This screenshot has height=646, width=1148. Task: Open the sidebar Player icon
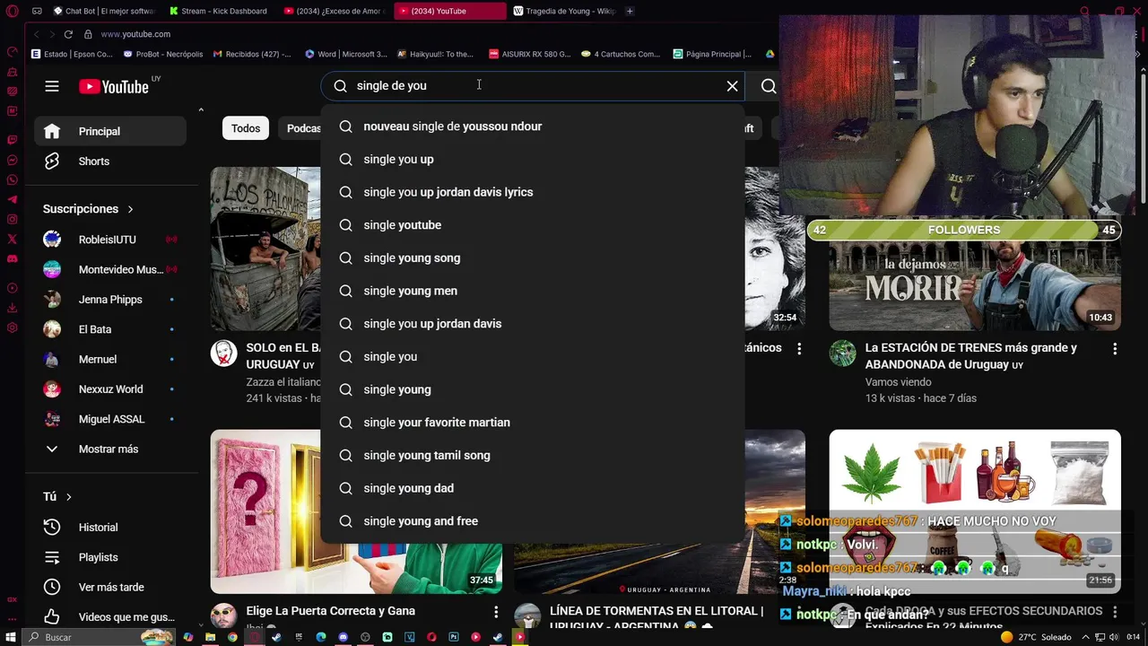[12, 288]
